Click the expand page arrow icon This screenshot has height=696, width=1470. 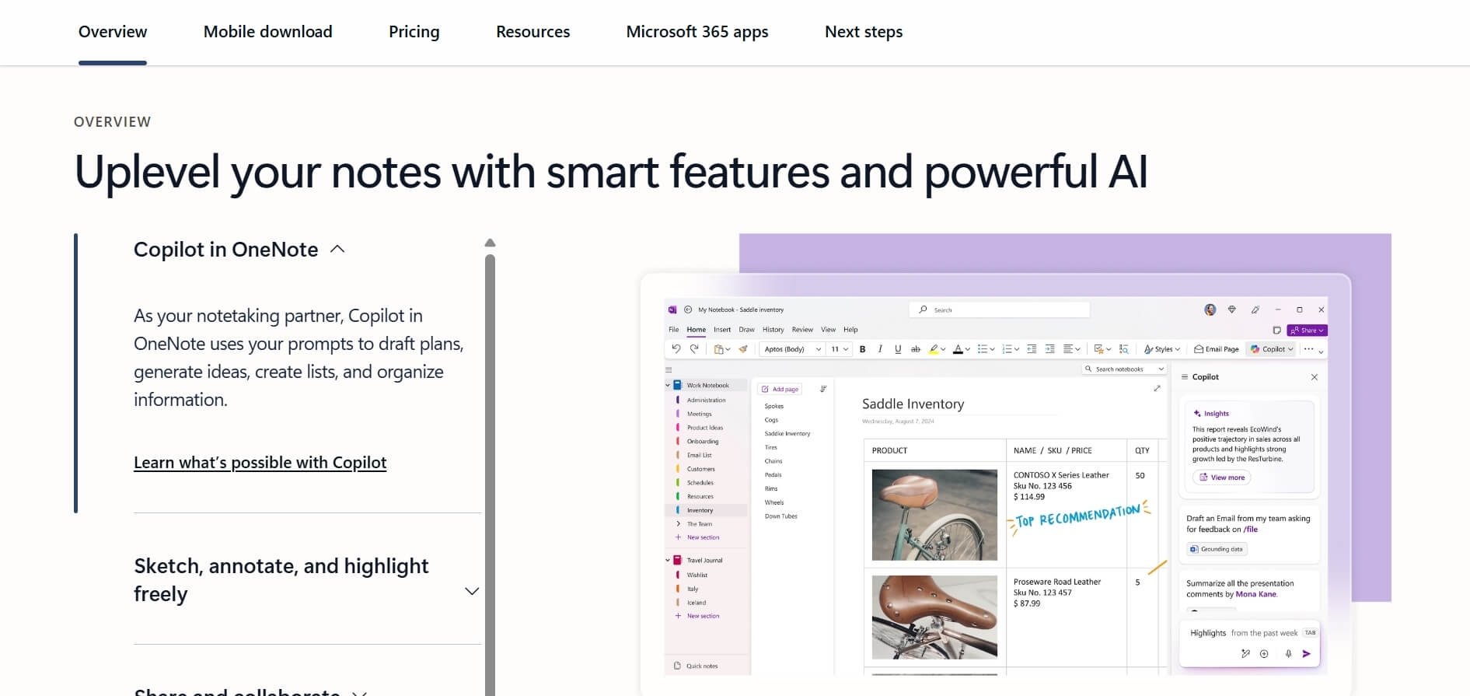pyautogui.click(x=1157, y=388)
